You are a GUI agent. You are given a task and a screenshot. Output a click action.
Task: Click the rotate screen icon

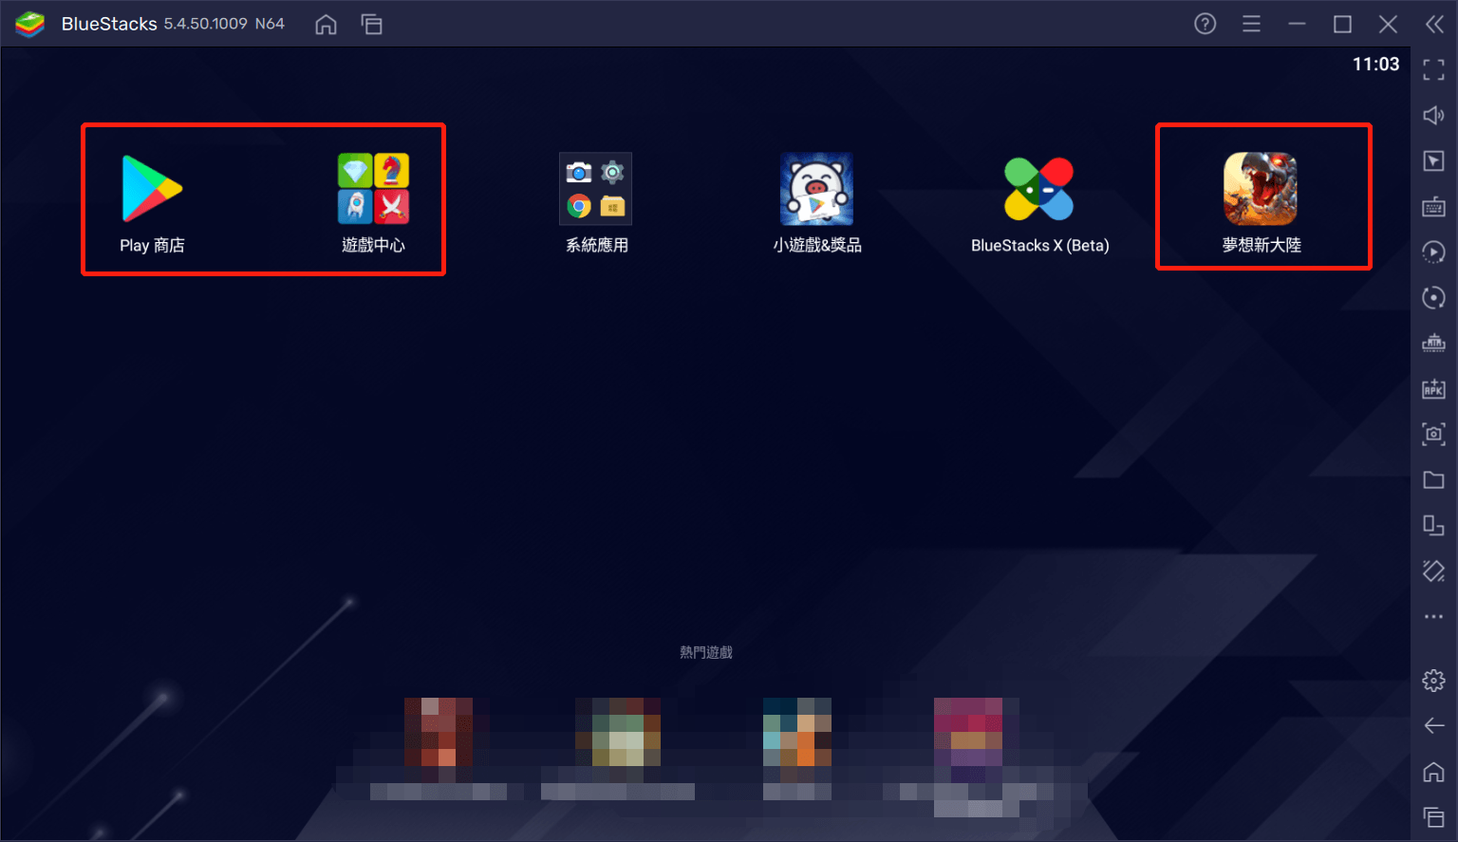[1433, 525]
